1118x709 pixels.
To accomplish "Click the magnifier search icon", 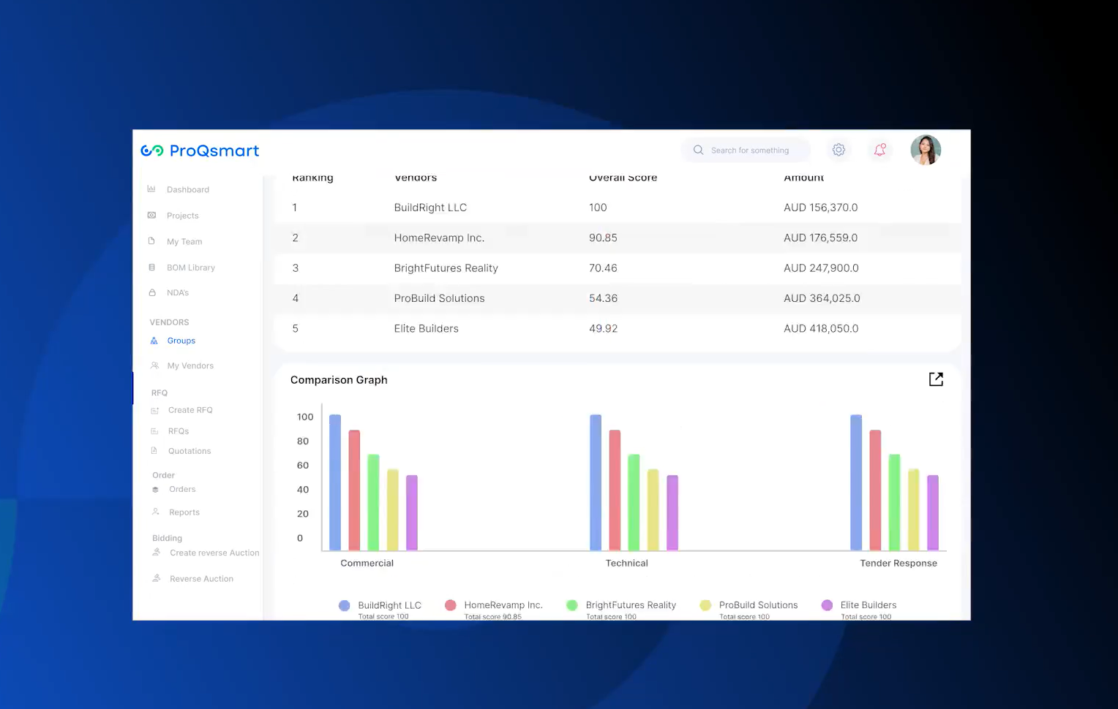I will [x=698, y=150].
